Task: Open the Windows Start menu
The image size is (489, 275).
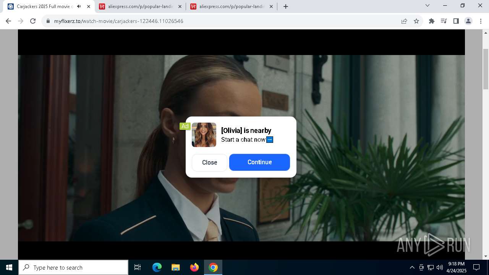Action: [x=9, y=267]
